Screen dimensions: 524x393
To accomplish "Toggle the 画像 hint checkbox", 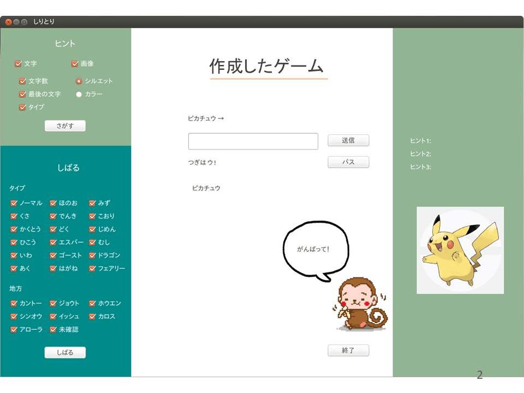I will pyautogui.click(x=75, y=63).
